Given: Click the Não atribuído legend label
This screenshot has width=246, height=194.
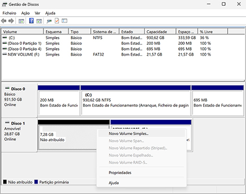Looking at the screenshot, I should point(20,182).
